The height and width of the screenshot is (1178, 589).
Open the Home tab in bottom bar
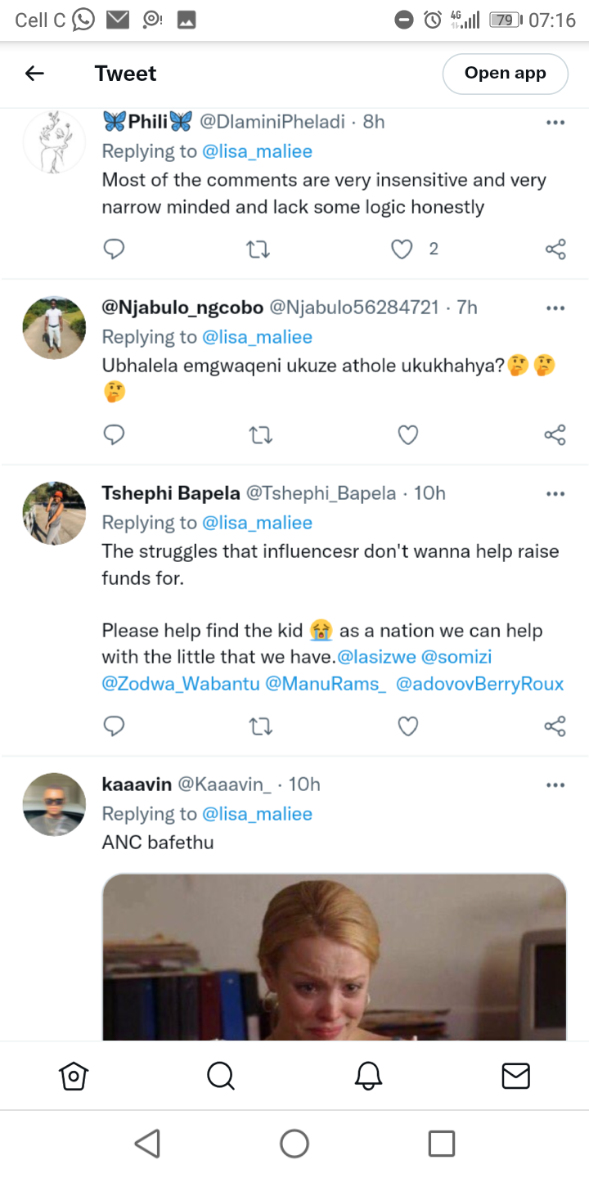pyautogui.click(x=74, y=1076)
